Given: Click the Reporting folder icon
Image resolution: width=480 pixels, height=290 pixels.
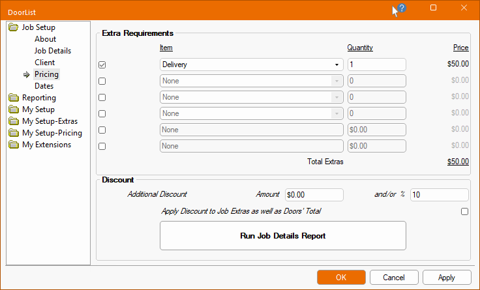Looking at the screenshot, I should pos(13,98).
